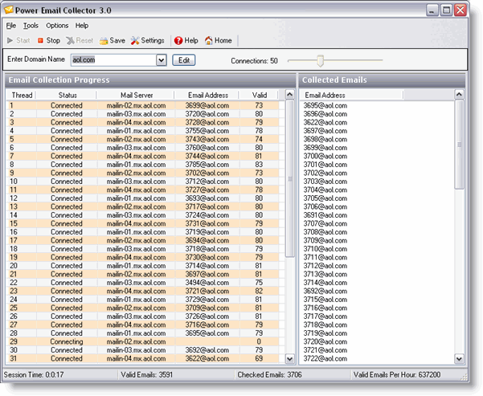The image size is (483, 396).
Task: Expand the domain name dropdown
Action: [161, 60]
